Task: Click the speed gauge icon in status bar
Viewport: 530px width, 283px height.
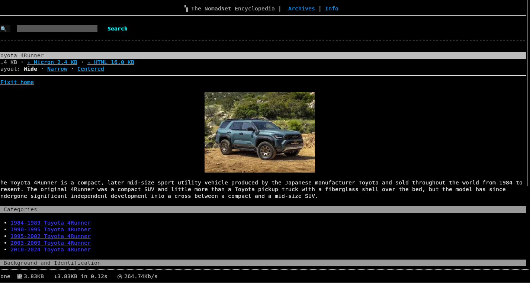Action: tap(120, 276)
